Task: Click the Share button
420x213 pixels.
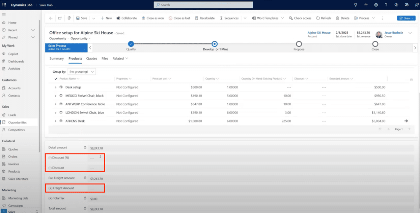Action: 406,18
